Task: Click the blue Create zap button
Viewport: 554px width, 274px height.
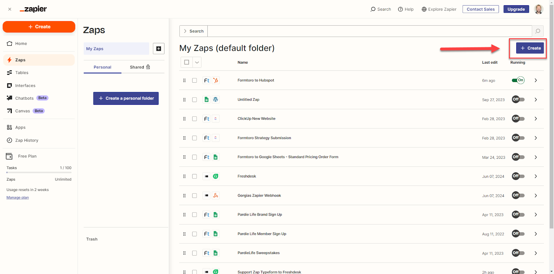Action: (530, 48)
